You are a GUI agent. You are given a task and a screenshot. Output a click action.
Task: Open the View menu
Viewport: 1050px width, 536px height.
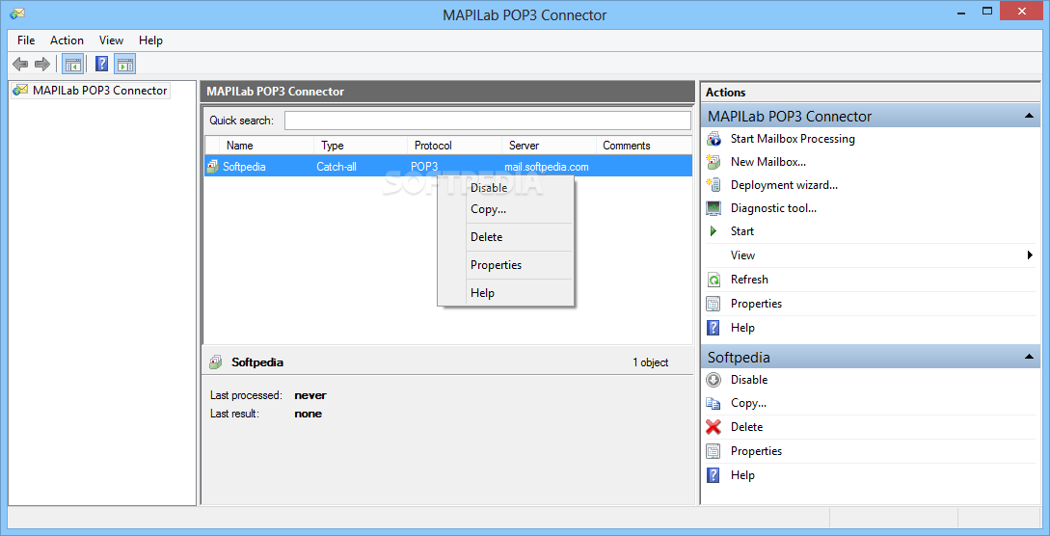[111, 40]
